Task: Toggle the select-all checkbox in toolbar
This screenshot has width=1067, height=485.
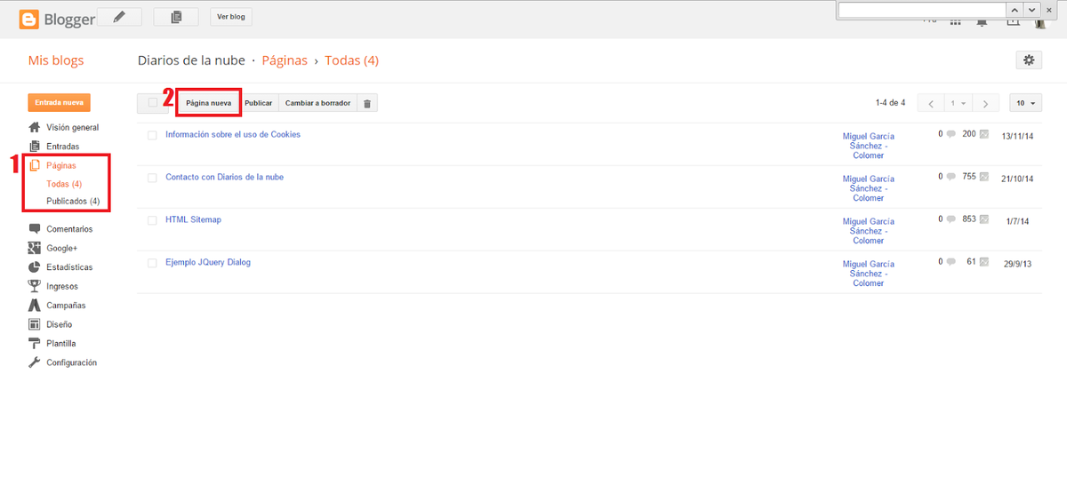Action: coord(152,103)
